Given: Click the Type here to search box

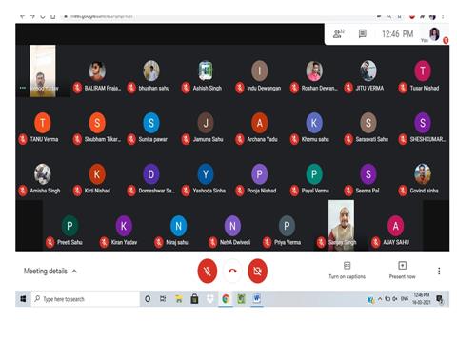Looking at the screenshot, I should click(85, 299).
